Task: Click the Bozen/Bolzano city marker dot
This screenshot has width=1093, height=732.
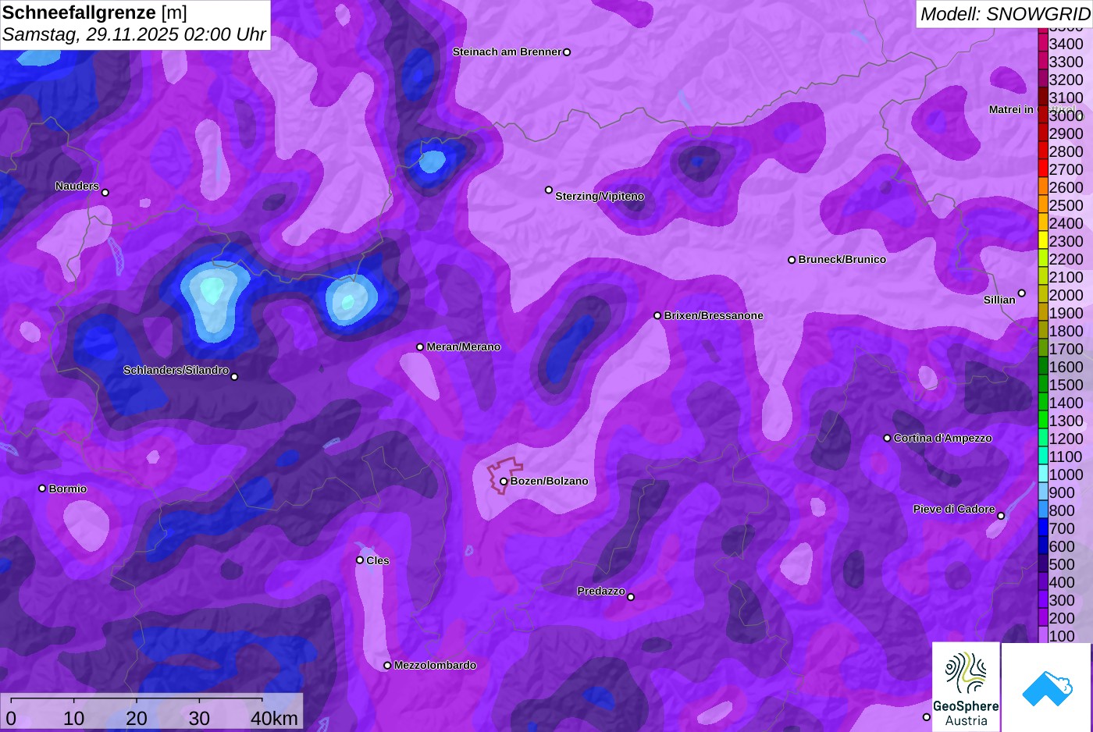Action: 504,481
